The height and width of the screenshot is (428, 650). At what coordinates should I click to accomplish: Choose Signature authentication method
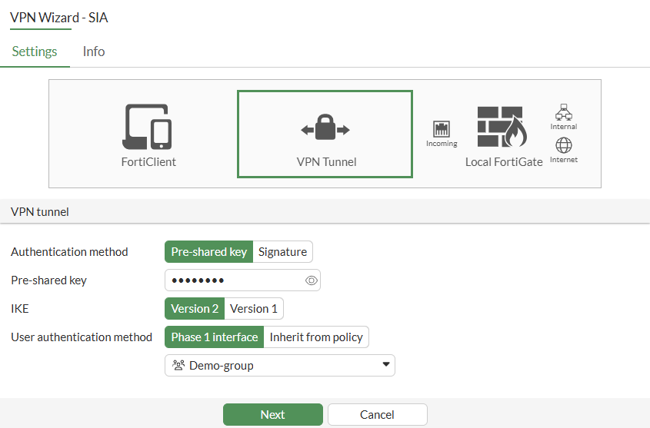(283, 252)
